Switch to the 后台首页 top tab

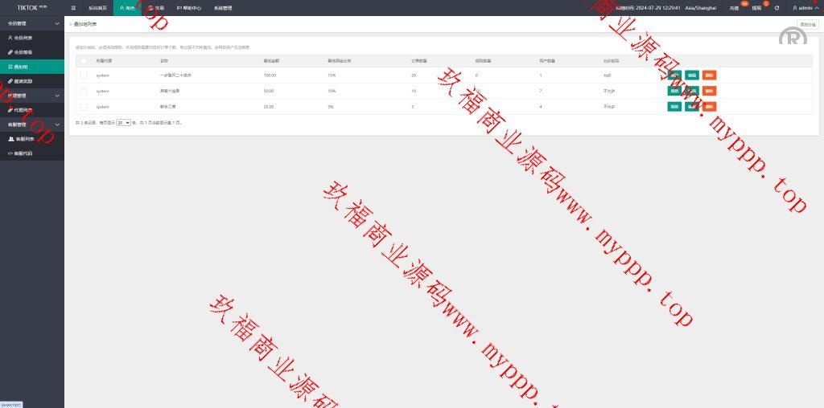click(97, 7)
